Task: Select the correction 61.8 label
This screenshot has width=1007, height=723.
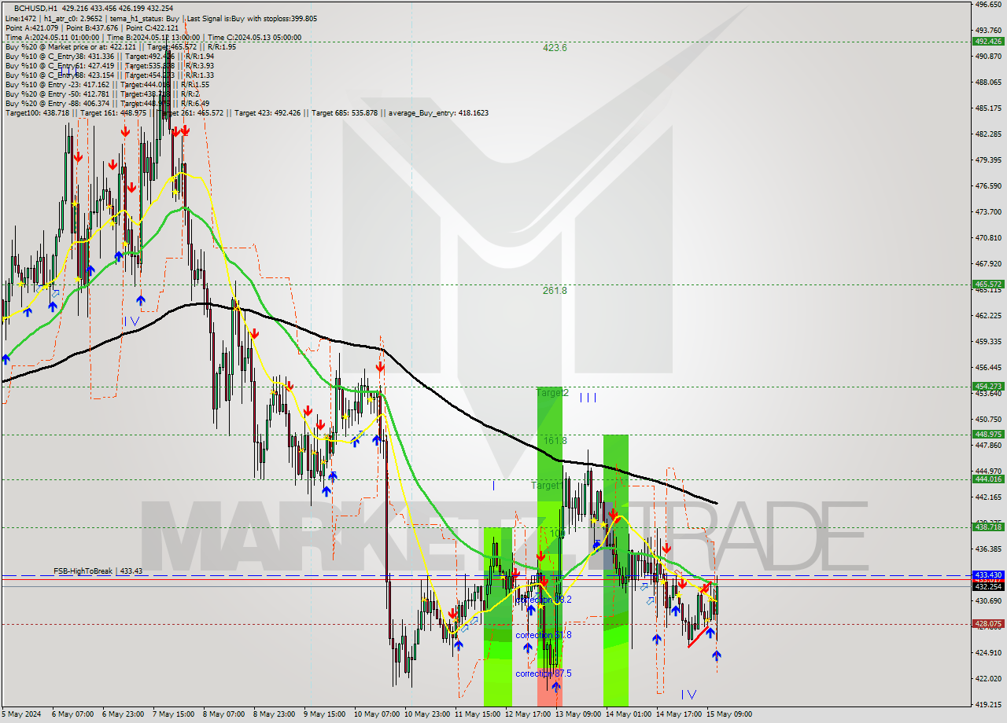Action: pos(544,635)
